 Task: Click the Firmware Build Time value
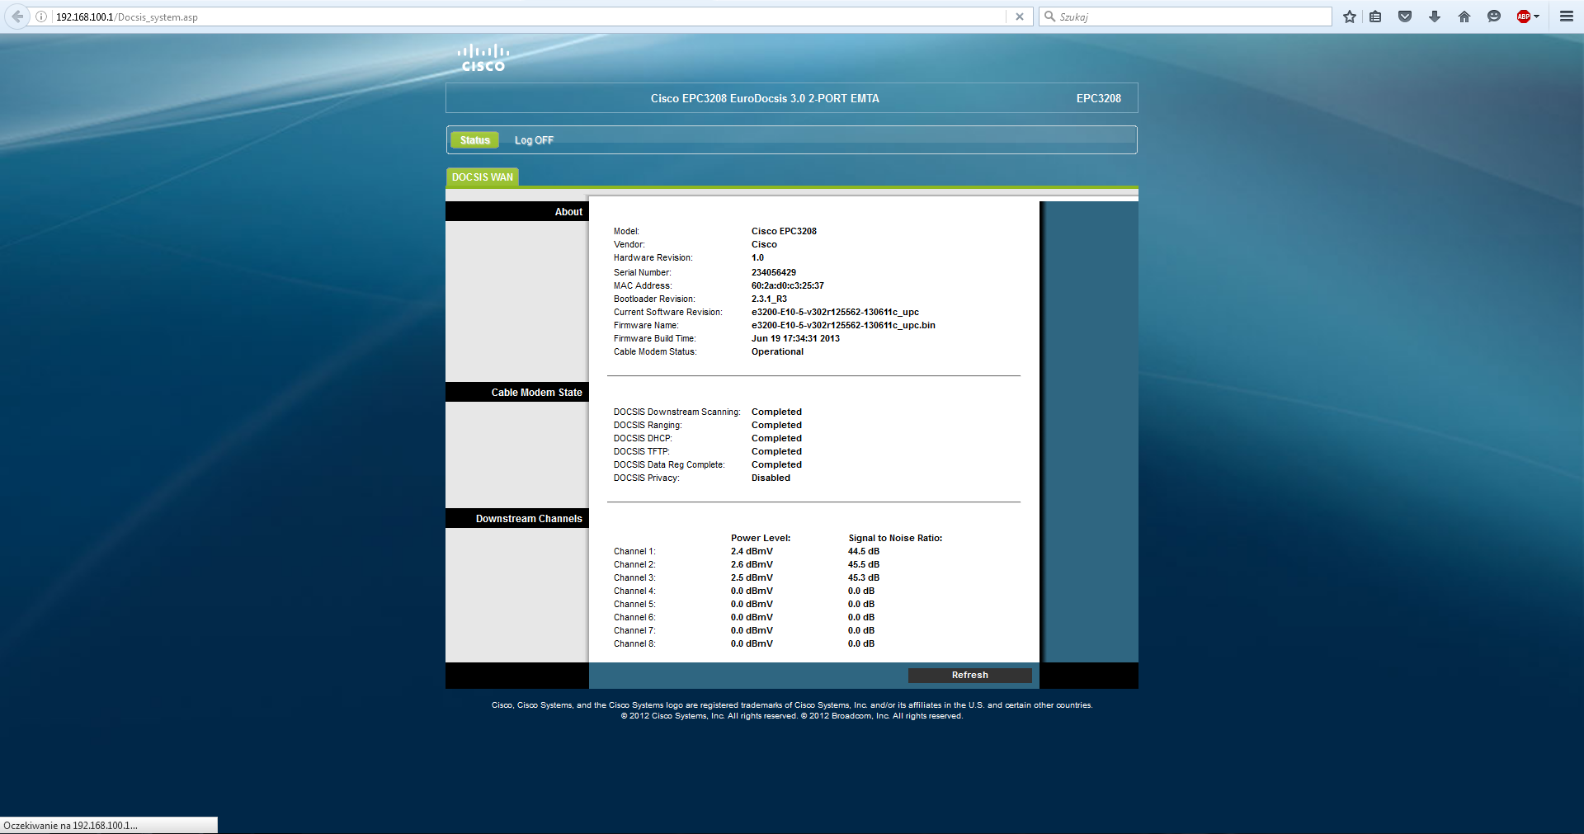point(795,339)
